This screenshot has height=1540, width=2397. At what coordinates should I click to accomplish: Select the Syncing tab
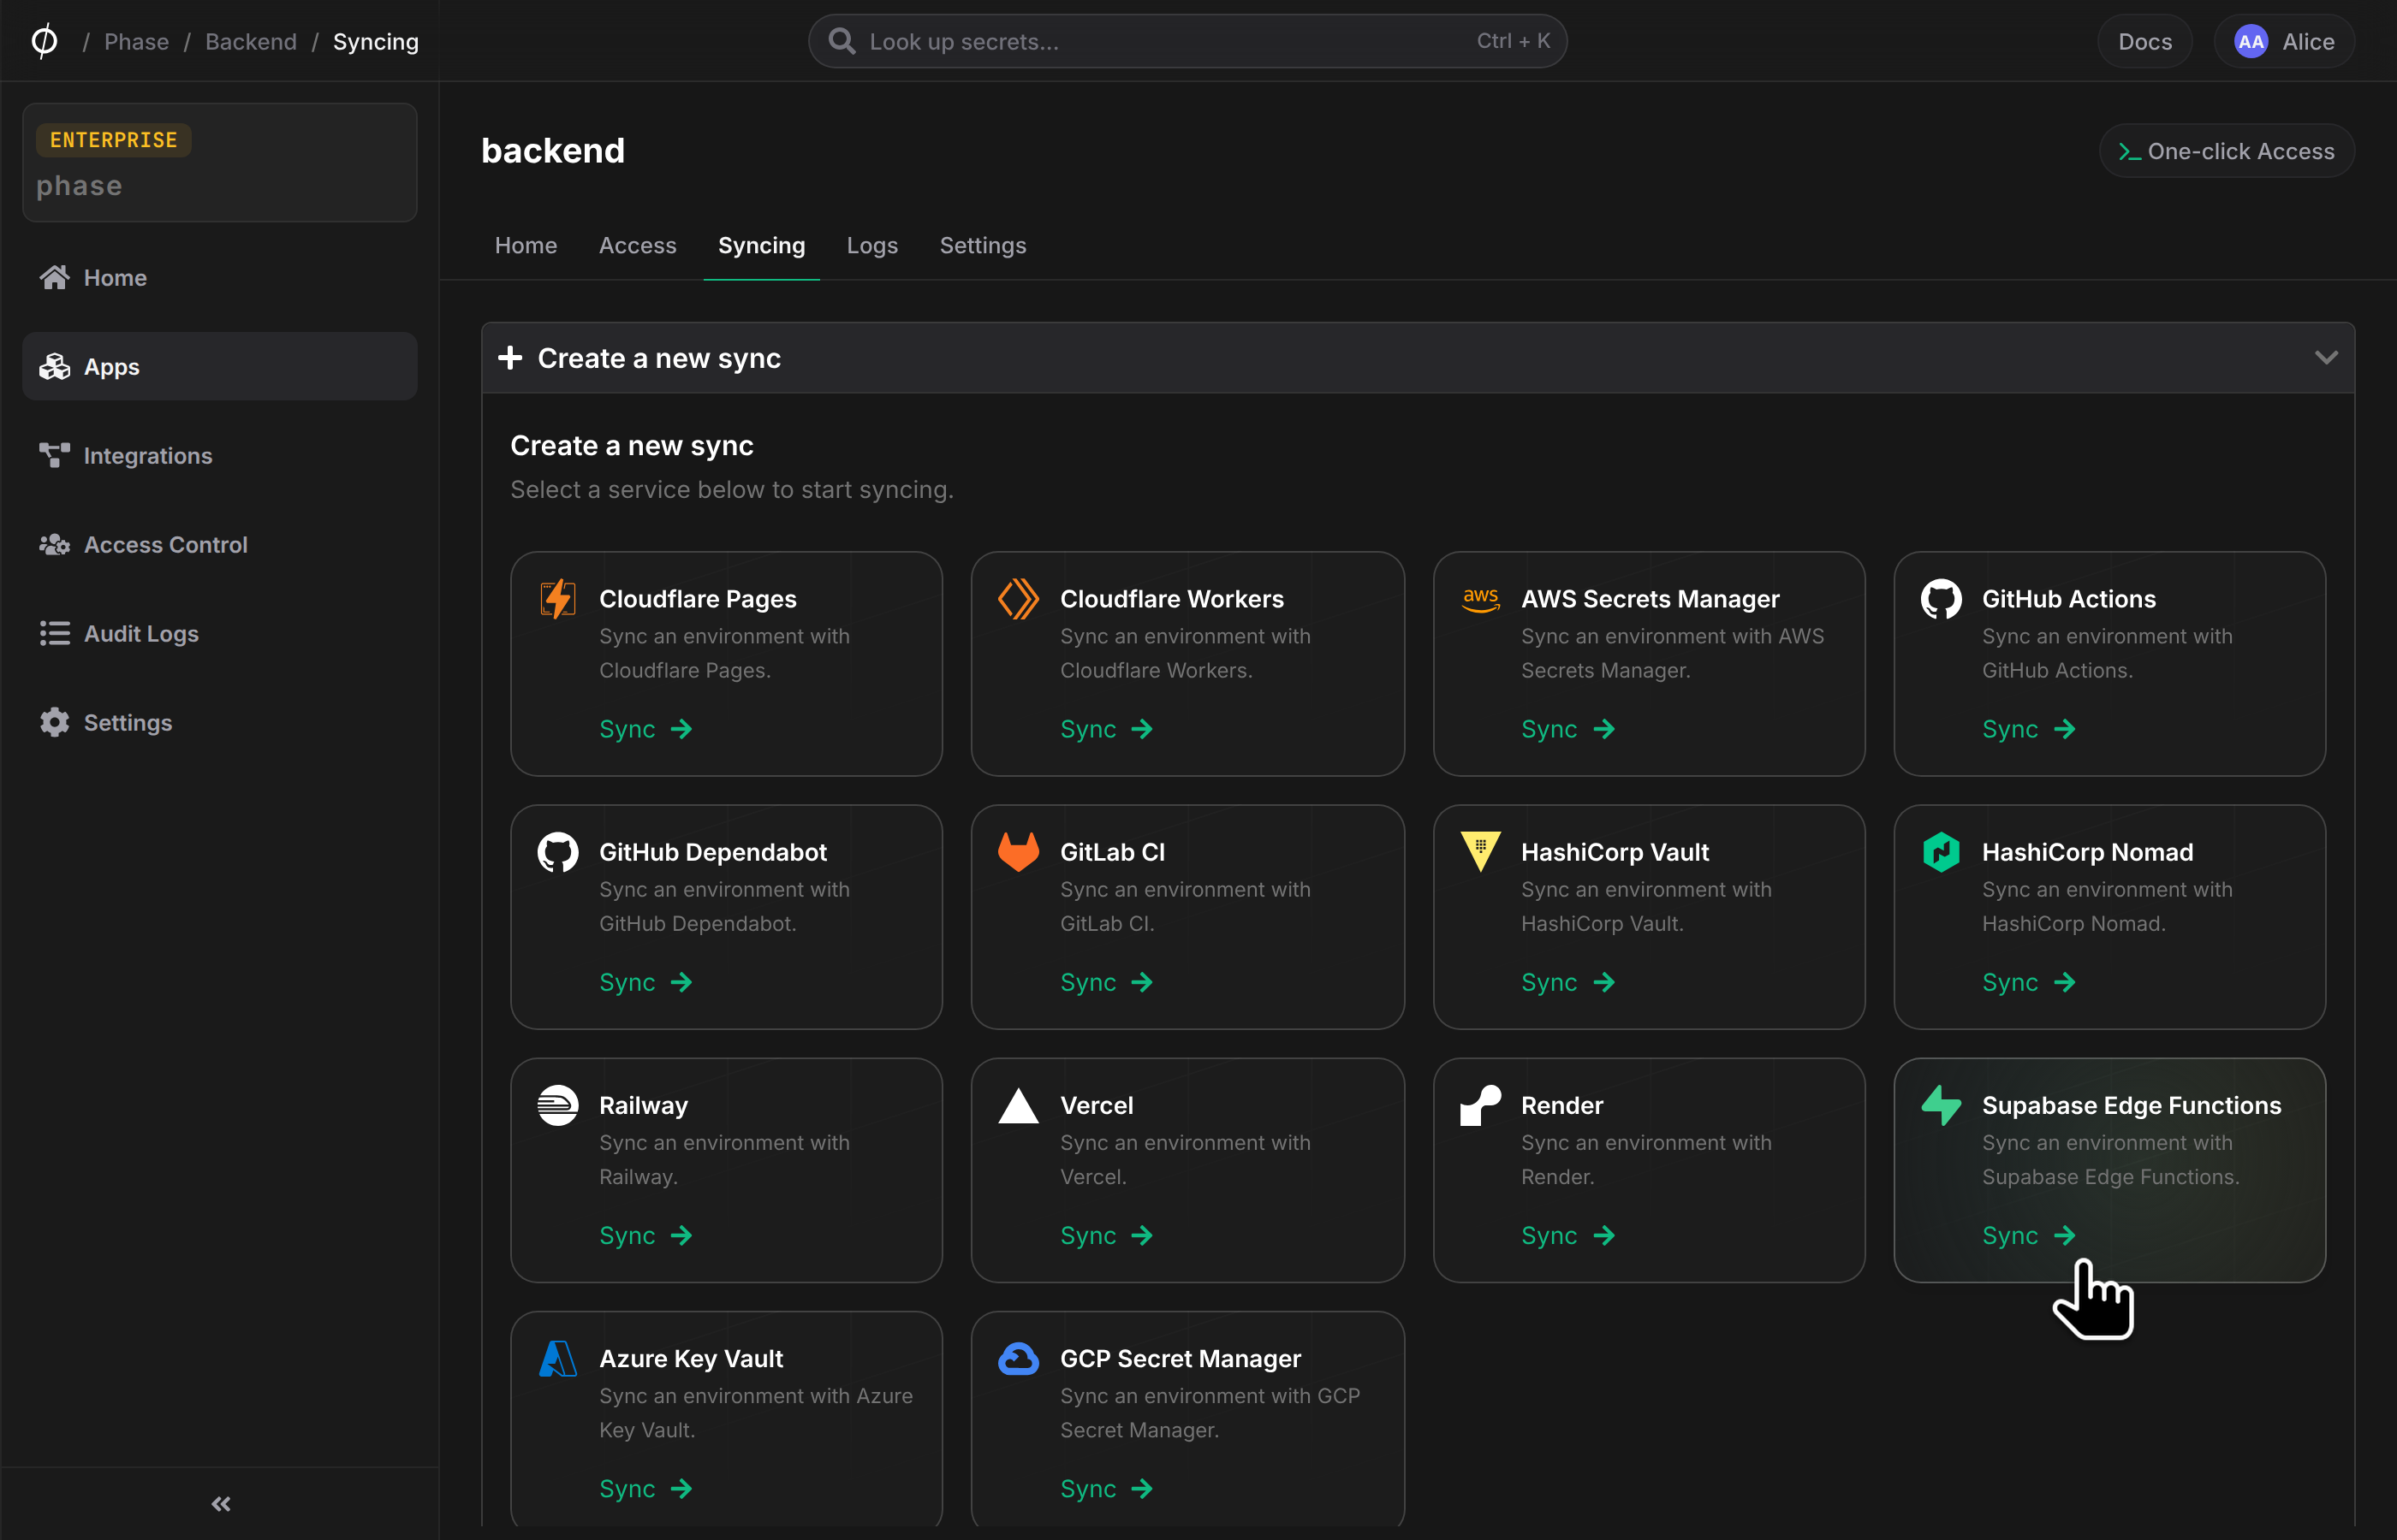pyautogui.click(x=761, y=245)
